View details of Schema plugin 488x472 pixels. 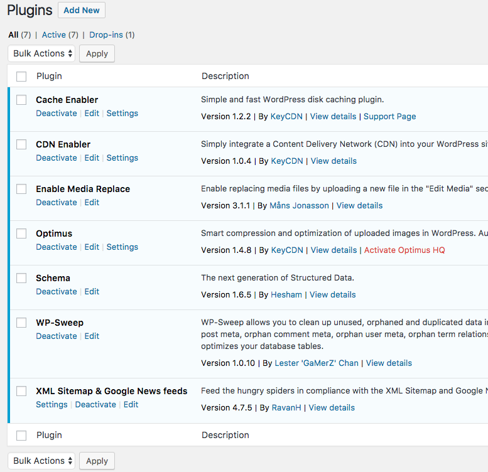click(x=332, y=295)
